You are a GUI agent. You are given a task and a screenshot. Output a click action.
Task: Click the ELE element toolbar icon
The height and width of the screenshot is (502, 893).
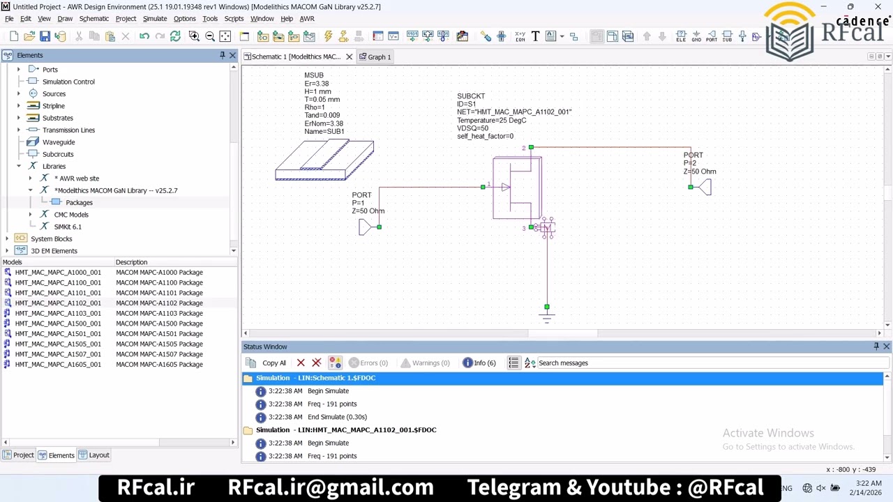pyautogui.click(x=681, y=36)
